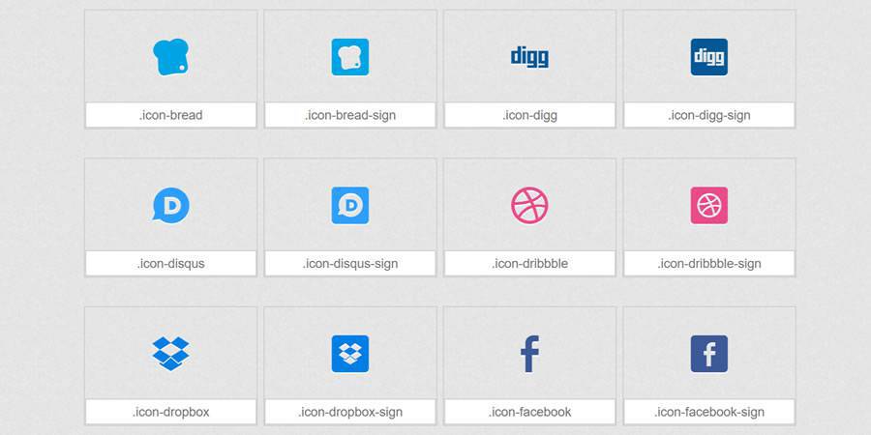Click the .icon-bread label
The width and height of the screenshot is (871, 435).
pos(170,115)
